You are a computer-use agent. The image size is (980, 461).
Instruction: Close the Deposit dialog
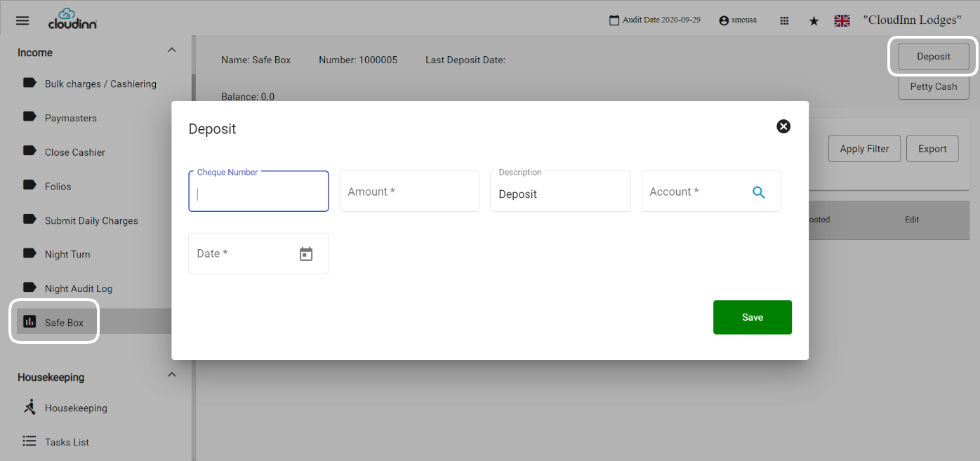783,126
